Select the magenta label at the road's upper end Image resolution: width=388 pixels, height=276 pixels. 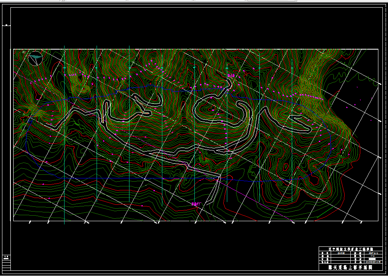click(230, 76)
